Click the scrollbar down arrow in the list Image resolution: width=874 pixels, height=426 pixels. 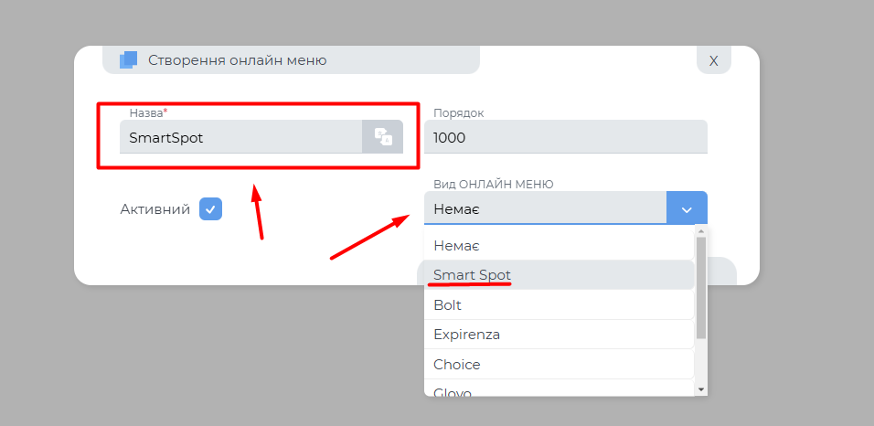[x=701, y=389]
